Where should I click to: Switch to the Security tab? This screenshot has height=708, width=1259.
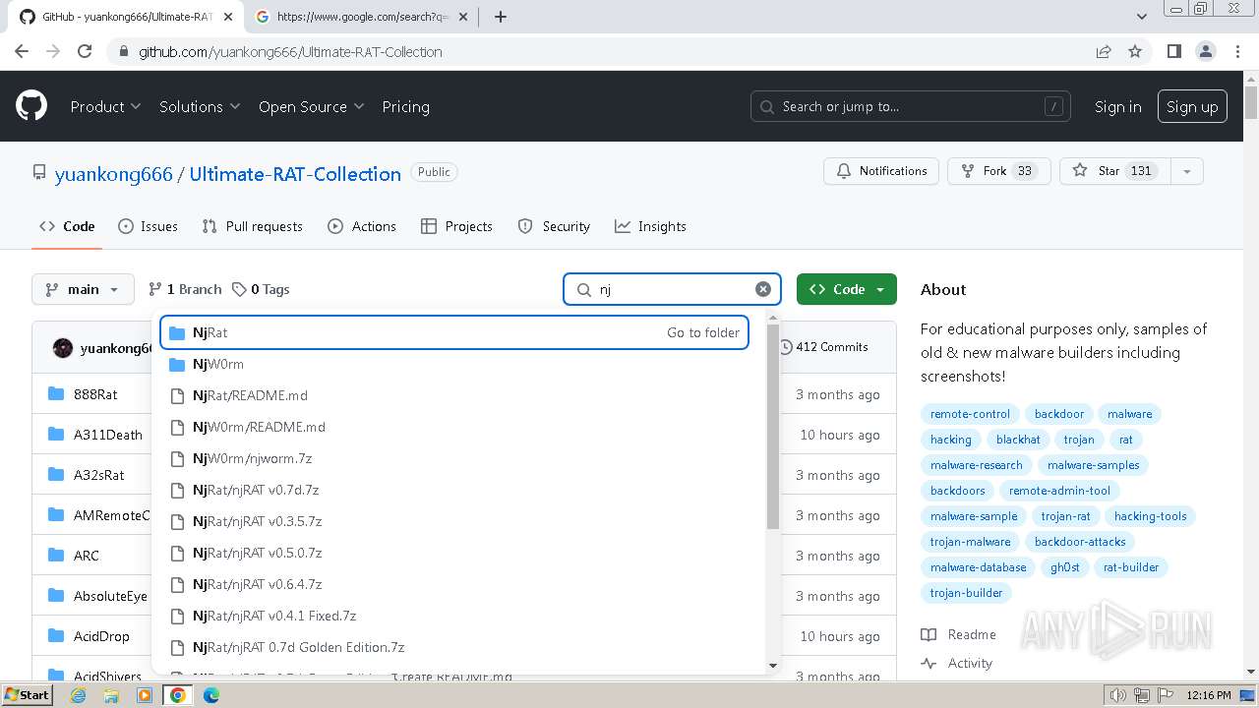pos(554,226)
